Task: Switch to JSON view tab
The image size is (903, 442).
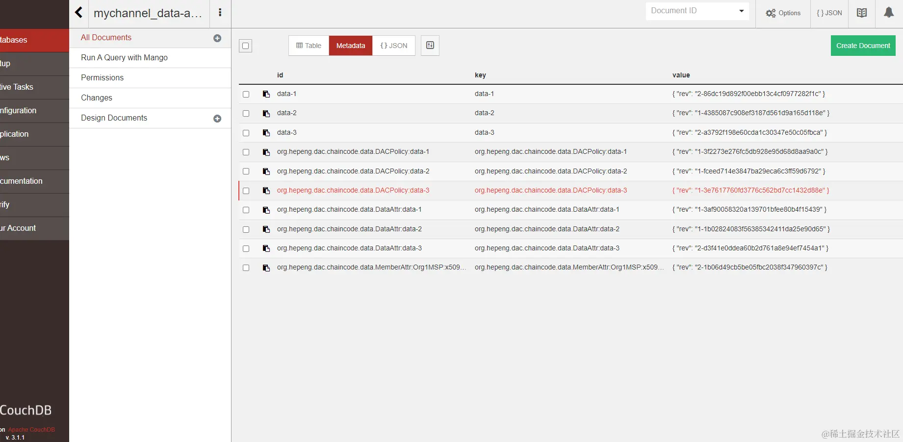Action: tap(394, 46)
